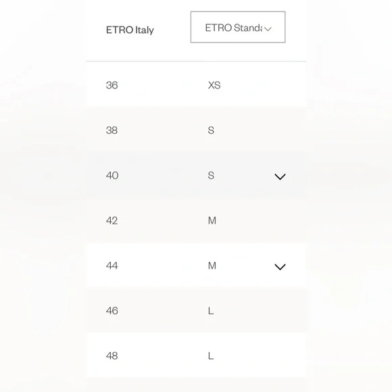This screenshot has height=392, width=392.
Task: Choose Italian size 38
Action: click(x=112, y=130)
